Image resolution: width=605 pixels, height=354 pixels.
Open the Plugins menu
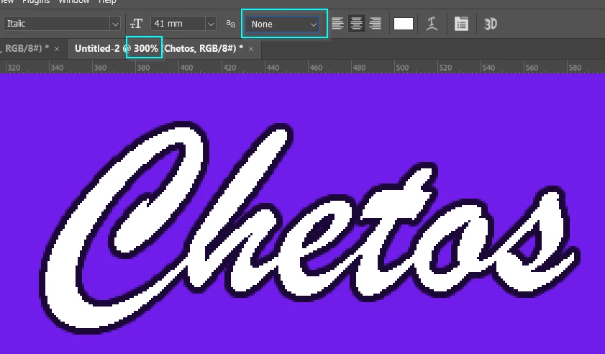point(36,1)
